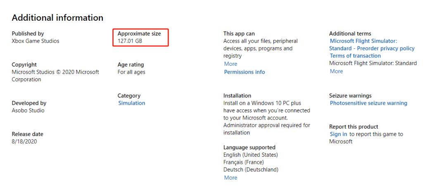
Task: Click the Additional information heading
Action: click(x=57, y=18)
